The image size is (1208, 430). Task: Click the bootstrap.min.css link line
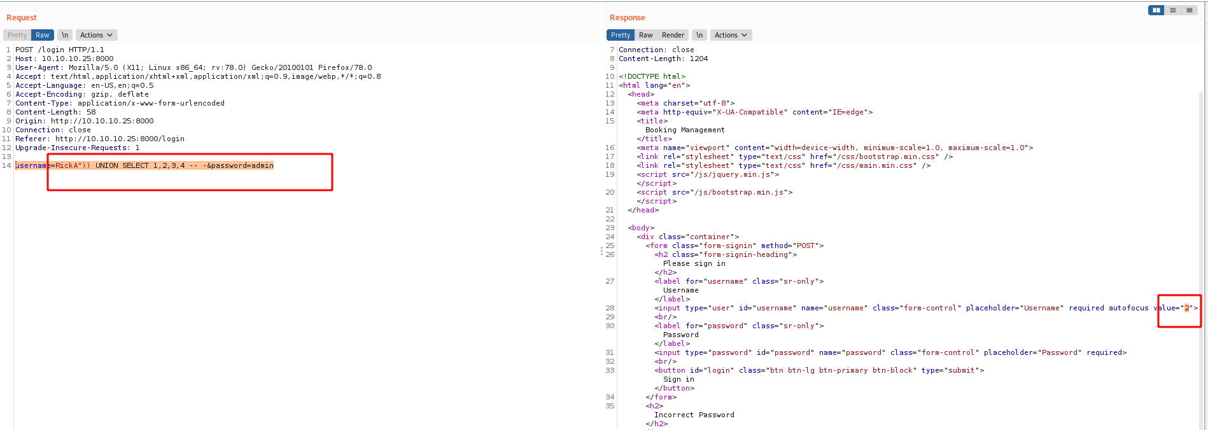(x=795, y=156)
